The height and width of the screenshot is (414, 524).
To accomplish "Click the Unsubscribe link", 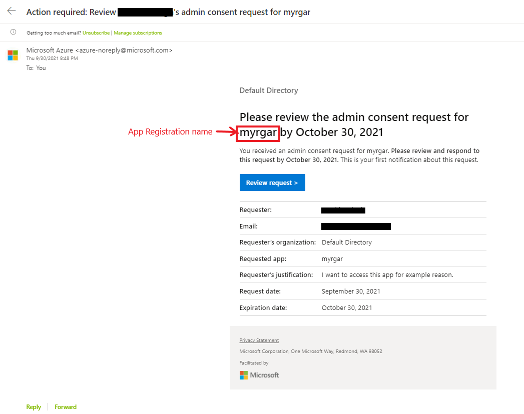I will coord(96,32).
